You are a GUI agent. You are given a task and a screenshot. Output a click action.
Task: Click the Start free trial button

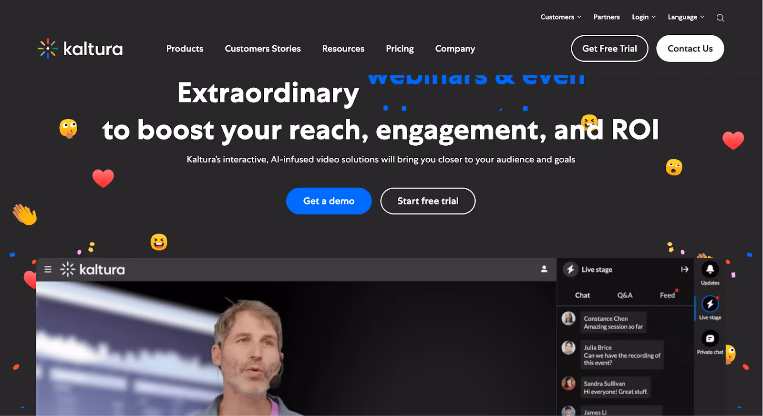coord(428,201)
